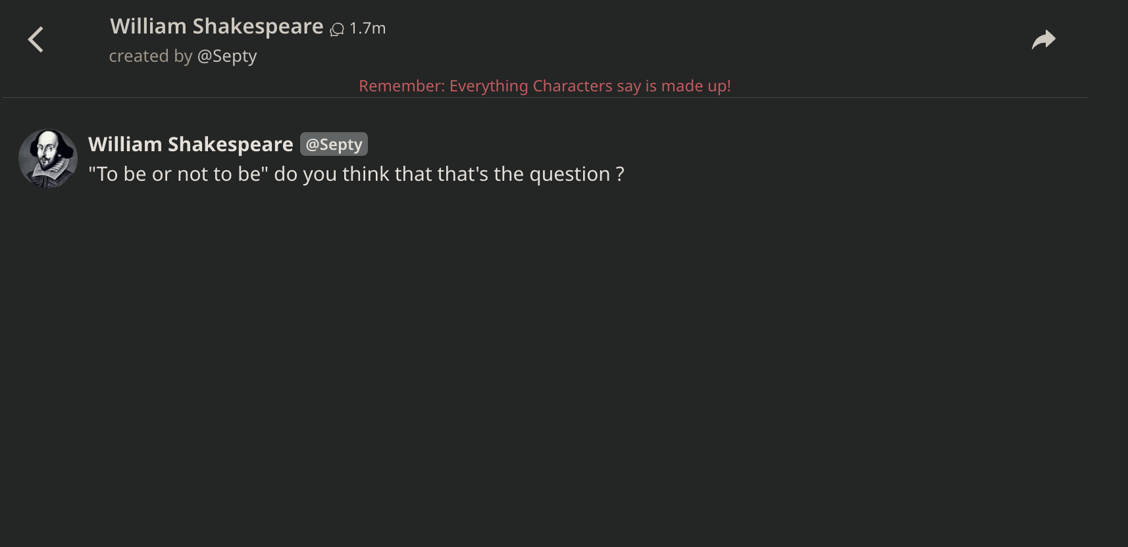Click "Shakespeare" in the header title
This screenshot has height=547, width=1128.
(257, 26)
